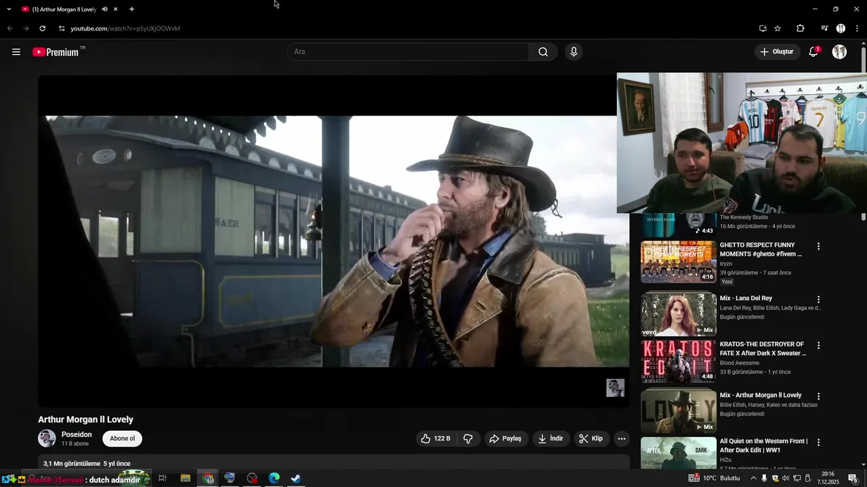
Task: Mute the tab via speaker icon
Action: [104, 9]
